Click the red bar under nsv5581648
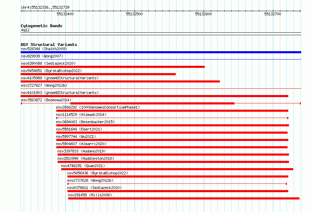 [x=172, y=133]
